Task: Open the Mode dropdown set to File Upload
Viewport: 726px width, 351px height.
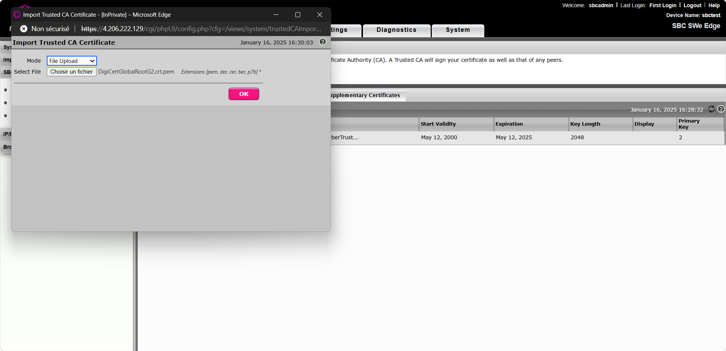Action: point(72,61)
